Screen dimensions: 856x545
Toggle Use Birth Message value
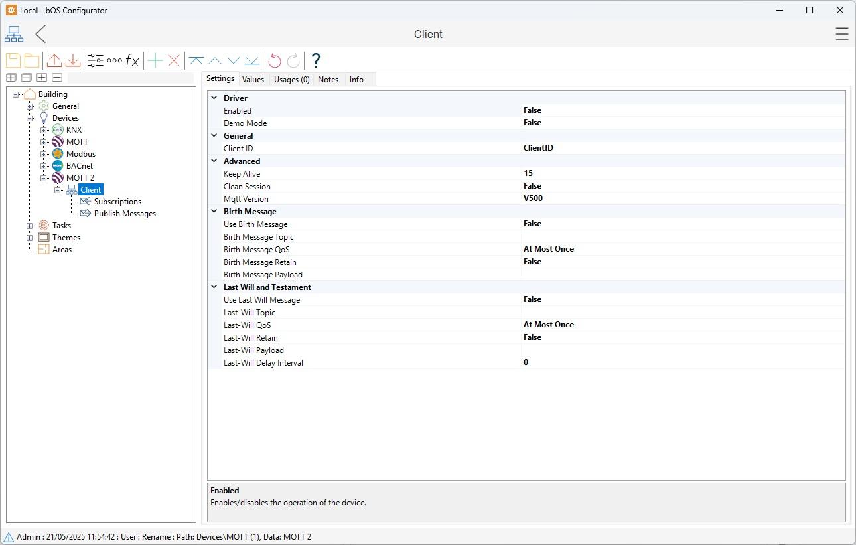683,224
